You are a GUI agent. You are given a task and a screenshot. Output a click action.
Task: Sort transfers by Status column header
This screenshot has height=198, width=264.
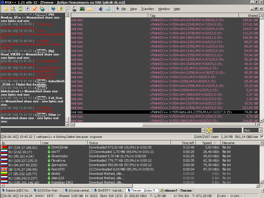pyautogui.click(x=129, y=143)
